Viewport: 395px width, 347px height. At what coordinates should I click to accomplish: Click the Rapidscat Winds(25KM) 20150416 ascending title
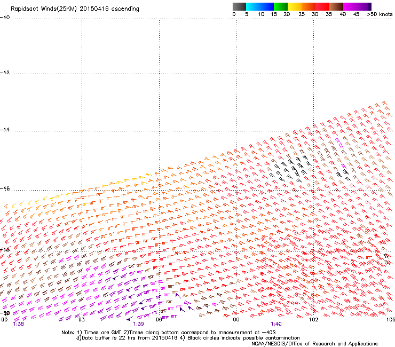[75, 9]
